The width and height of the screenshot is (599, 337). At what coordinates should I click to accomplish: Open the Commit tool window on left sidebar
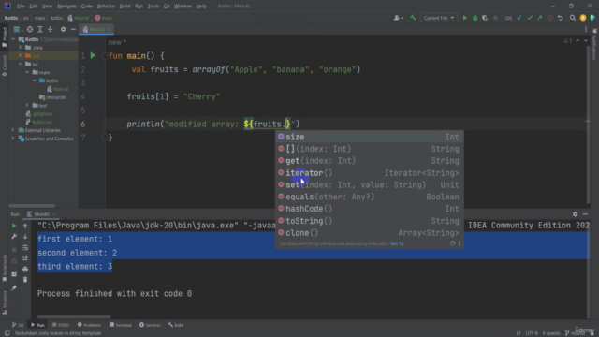(4, 66)
